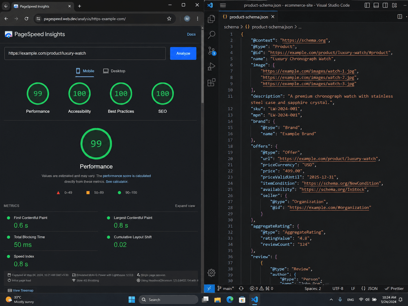The image size is (408, 306).
Task: Open the View Treemap link
Action: (21, 291)
